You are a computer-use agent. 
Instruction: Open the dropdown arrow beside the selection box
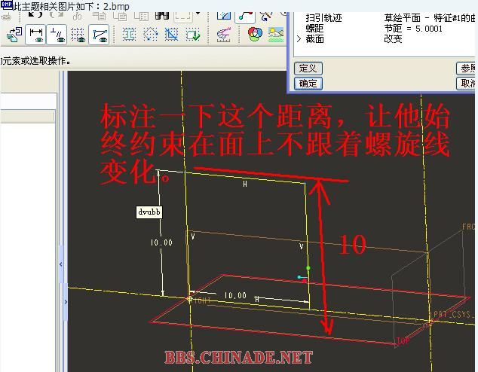198,14
